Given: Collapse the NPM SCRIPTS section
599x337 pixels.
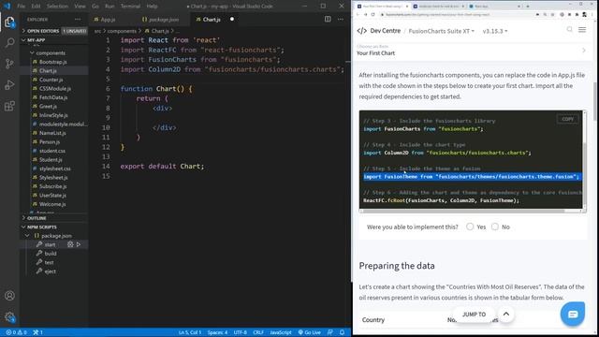Looking at the screenshot, I should [x=41, y=227].
